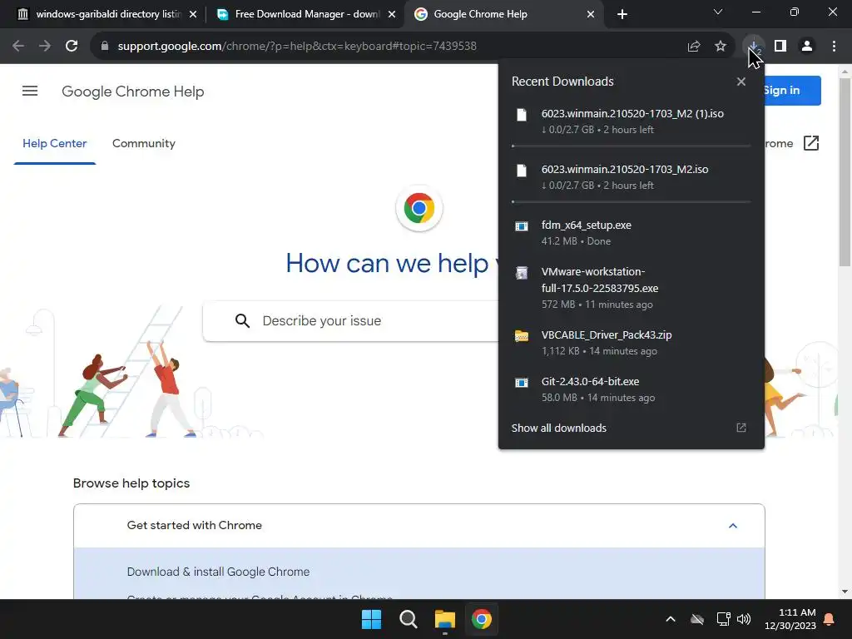Screen dimensions: 852x639
Task: Close the windows-garibaldi directory listing tab
Action: pyautogui.click(x=193, y=14)
